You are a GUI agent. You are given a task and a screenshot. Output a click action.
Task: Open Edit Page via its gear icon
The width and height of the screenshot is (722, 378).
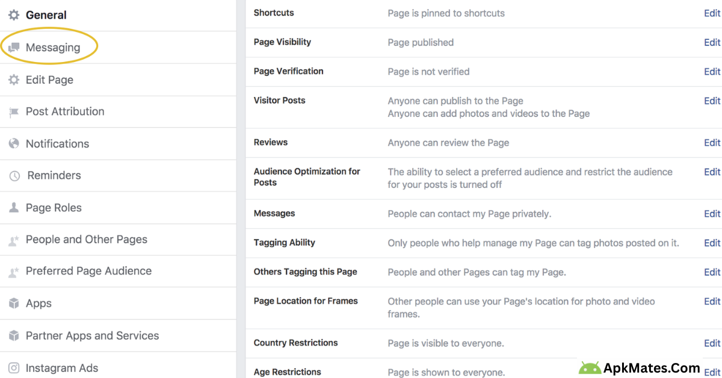point(13,79)
